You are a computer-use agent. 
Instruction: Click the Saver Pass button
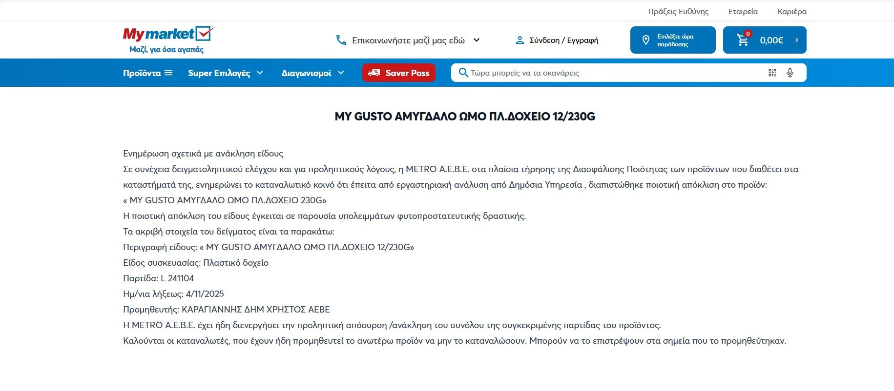(x=399, y=73)
